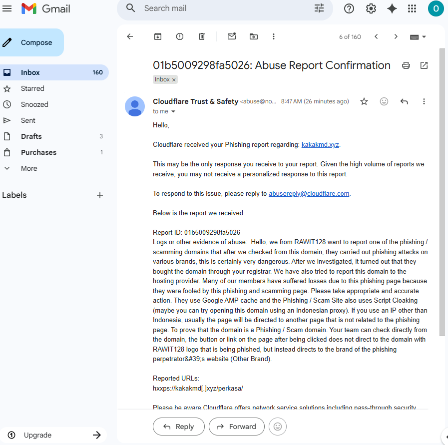Open Google account avatar

436,8
